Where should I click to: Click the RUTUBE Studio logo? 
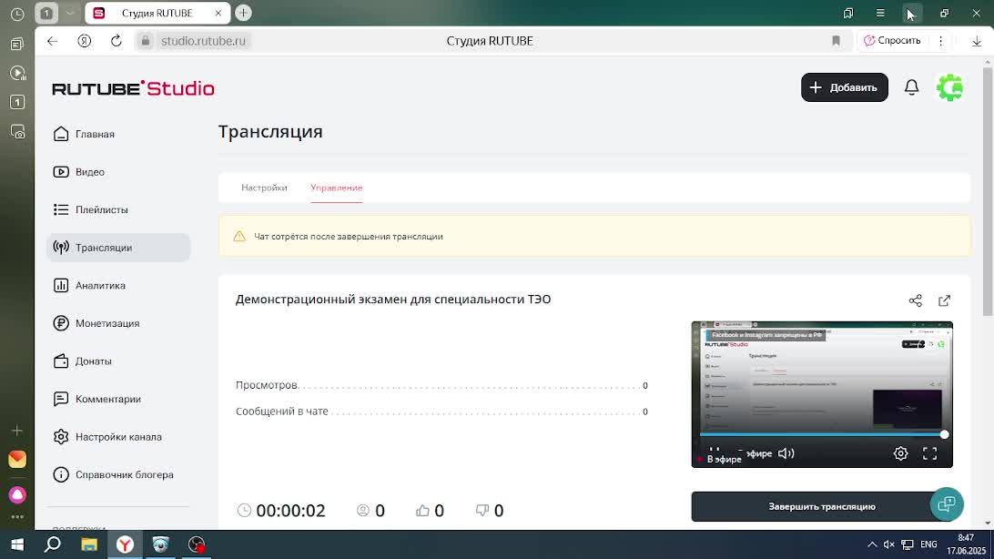pyautogui.click(x=133, y=88)
